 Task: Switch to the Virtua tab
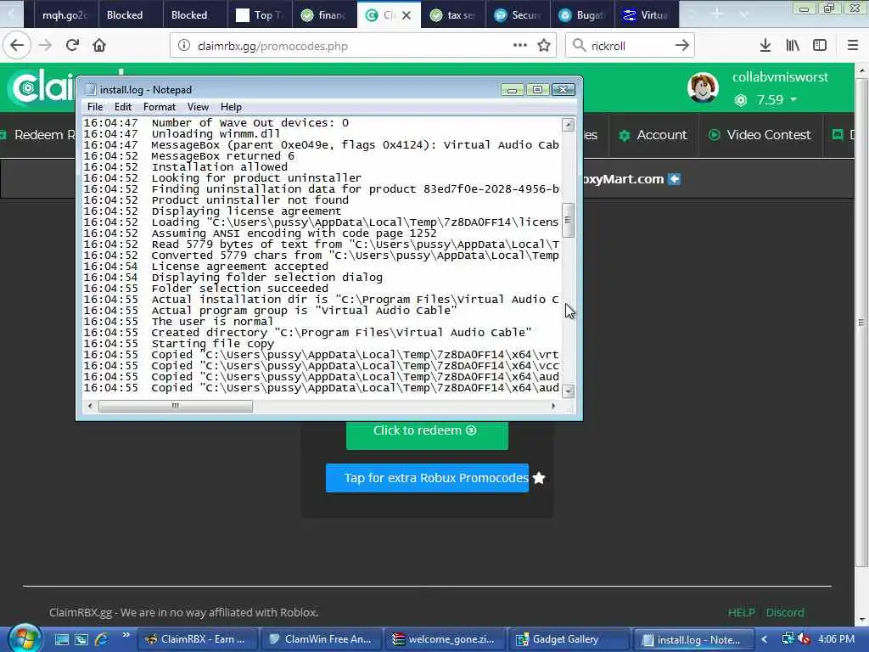click(647, 15)
